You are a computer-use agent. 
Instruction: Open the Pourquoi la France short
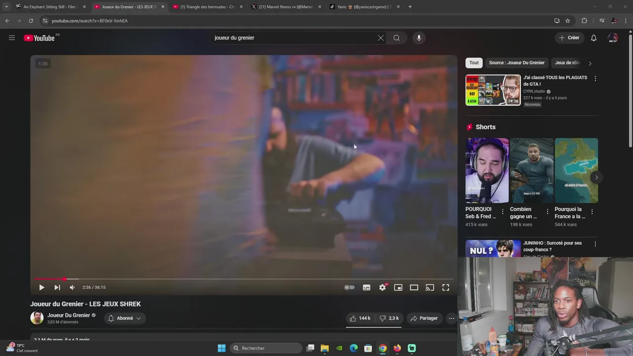click(576, 171)
